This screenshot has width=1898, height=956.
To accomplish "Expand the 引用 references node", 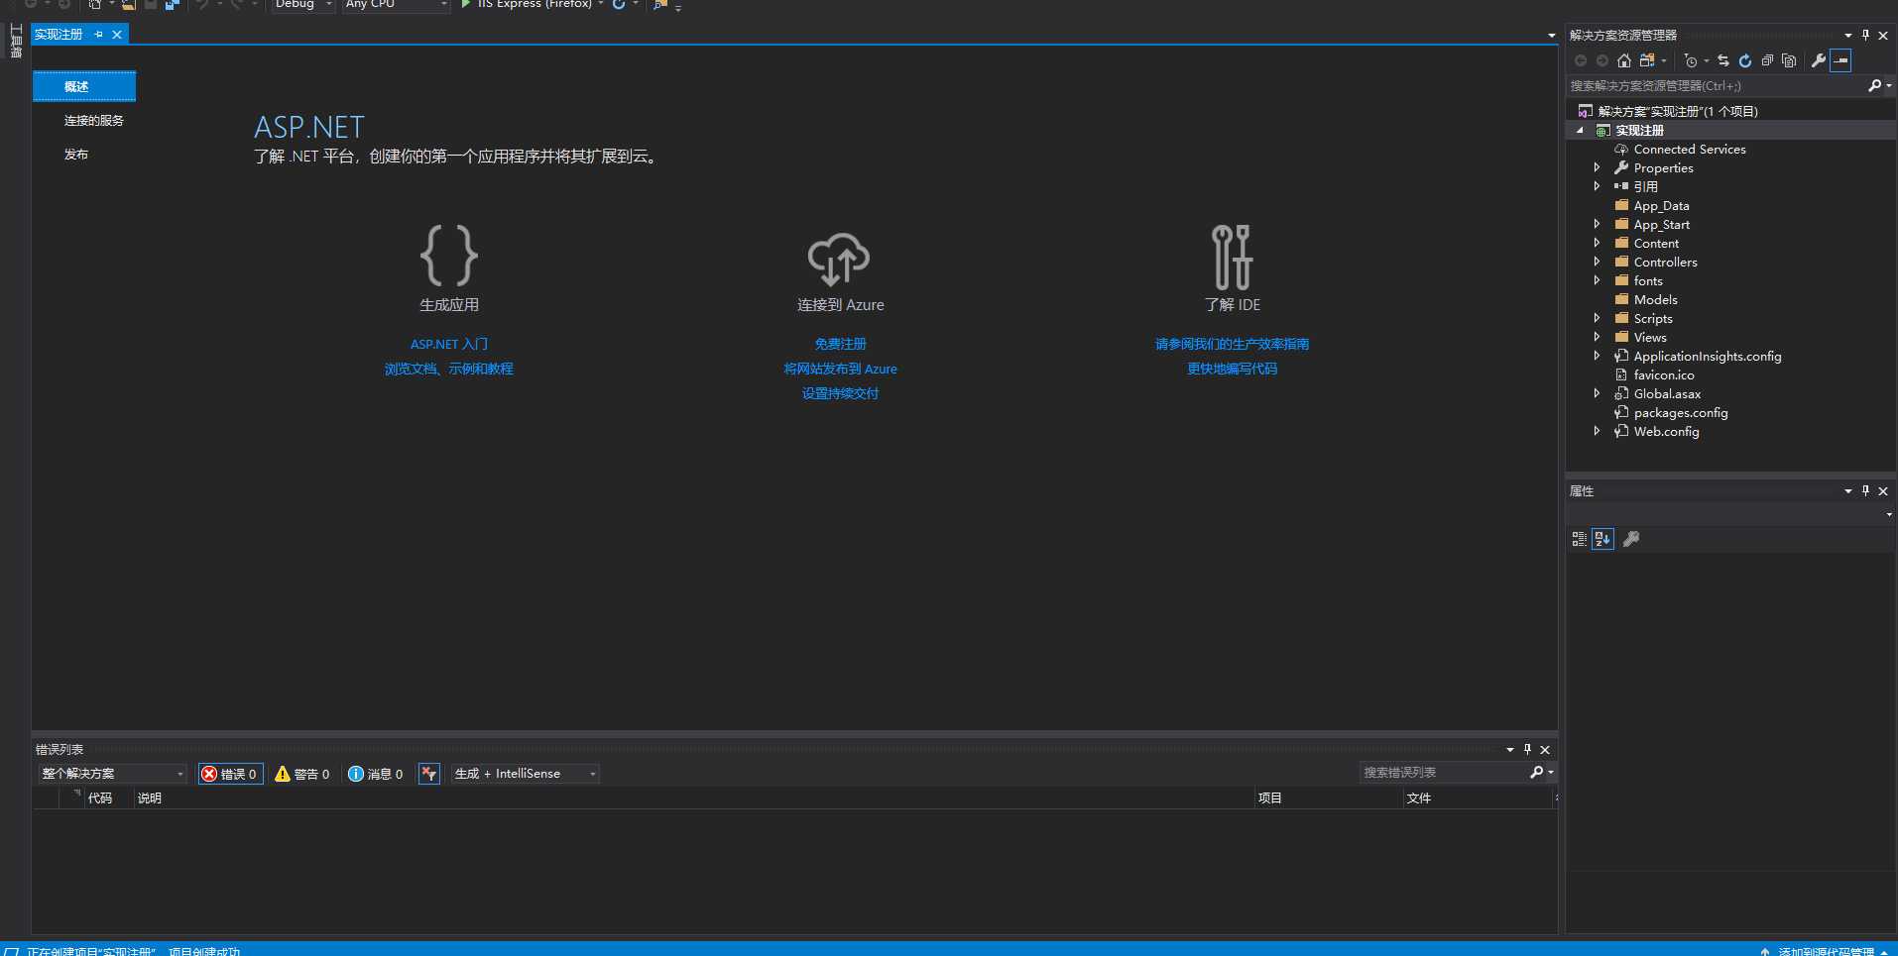I will (1597, 186).
